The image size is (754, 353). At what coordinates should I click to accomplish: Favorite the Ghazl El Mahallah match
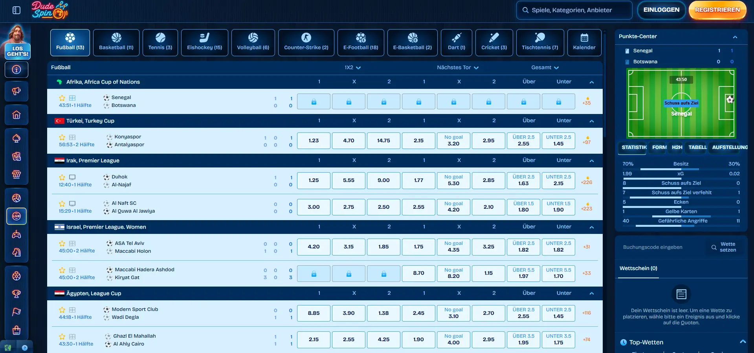[x=62, y=336]
